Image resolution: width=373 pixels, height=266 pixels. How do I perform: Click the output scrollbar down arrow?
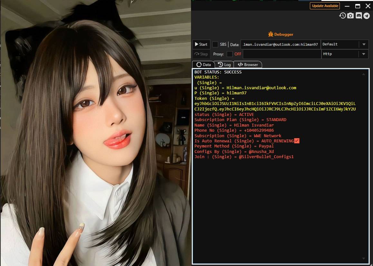[363, 258]
